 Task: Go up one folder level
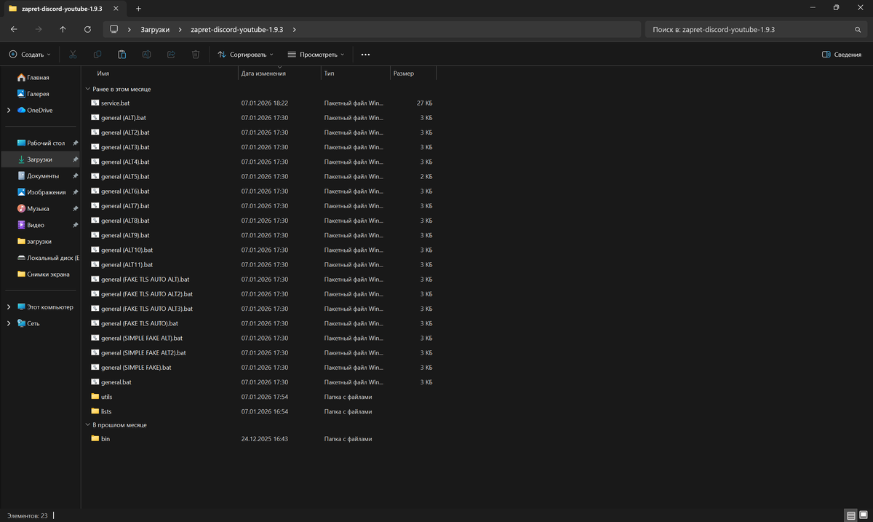pyautogui.click(x=63, y=30)
